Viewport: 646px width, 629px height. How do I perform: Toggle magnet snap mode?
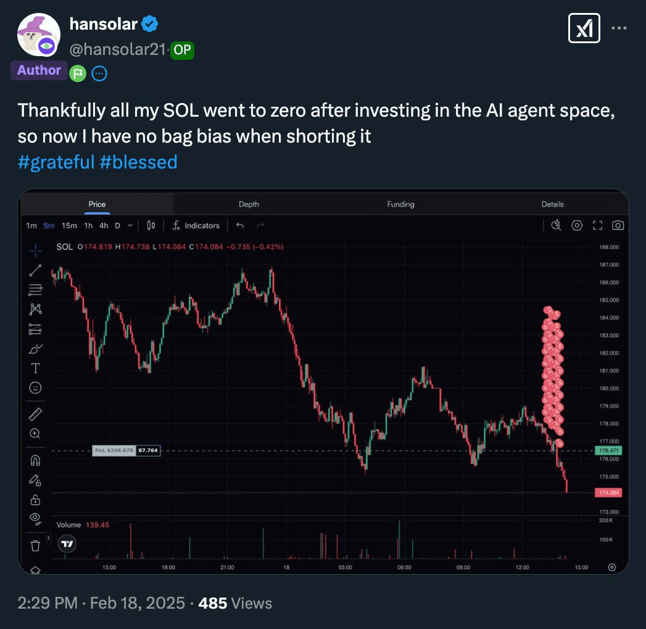35,460
